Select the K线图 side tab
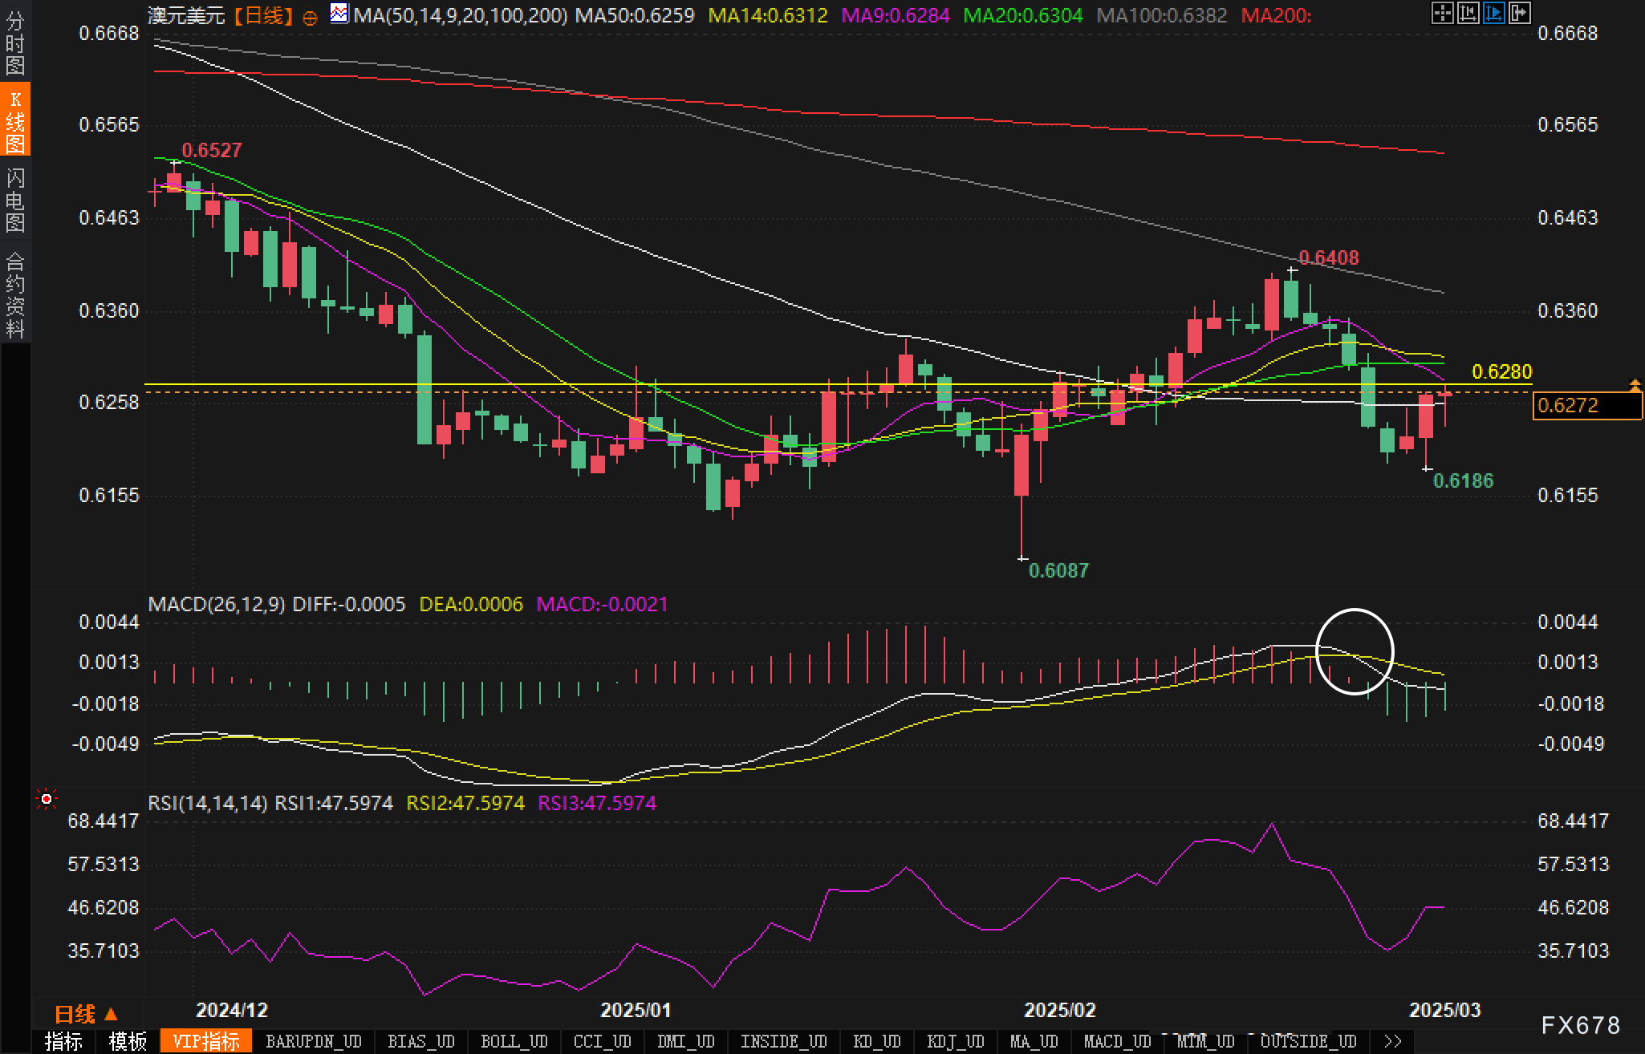 pyautogui.click(x=14, y=120)
